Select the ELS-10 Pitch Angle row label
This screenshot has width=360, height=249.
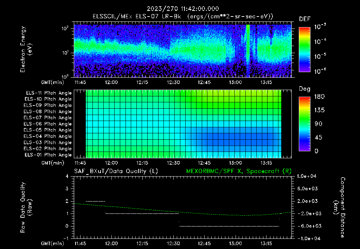(48, 99)
